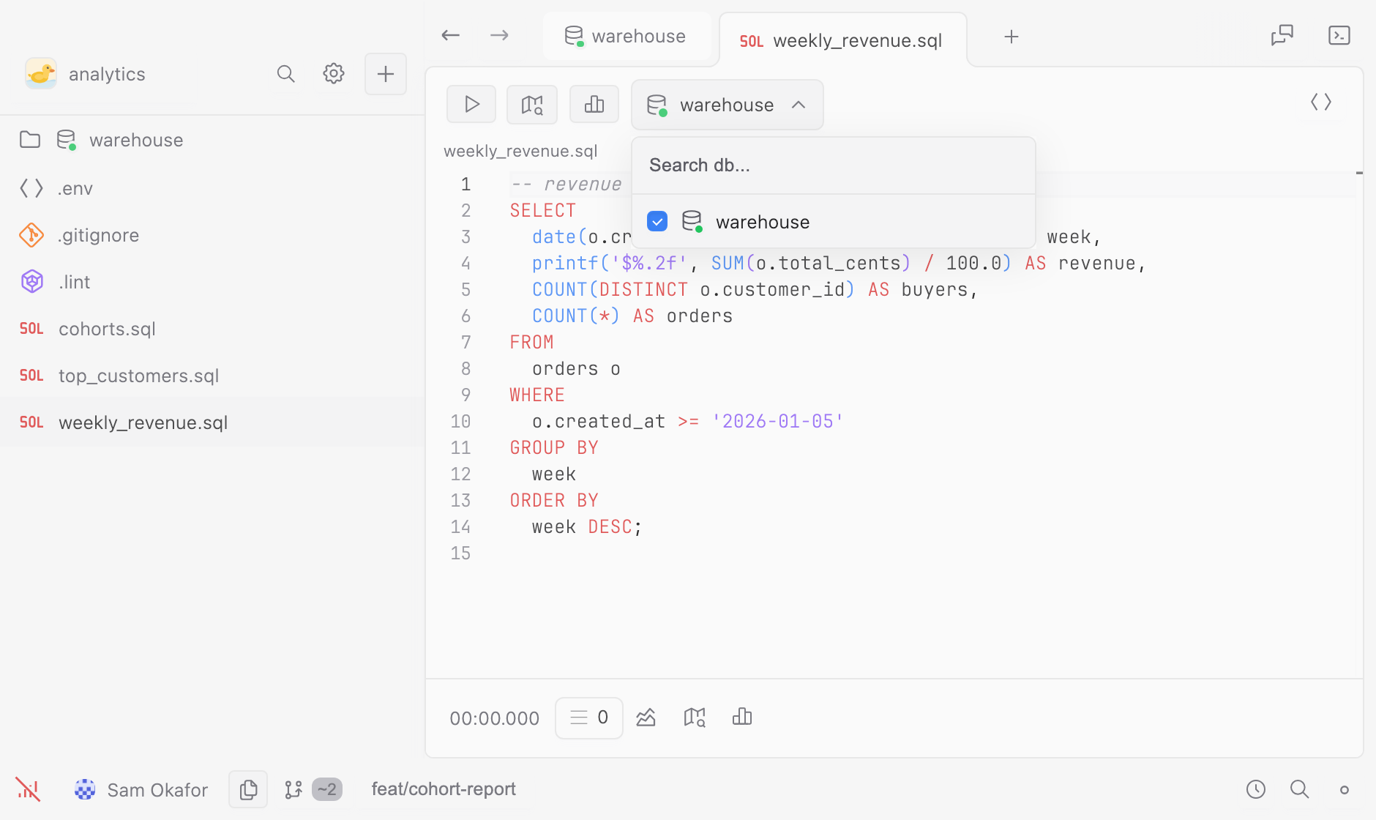
Task: Click the small circle status indicator
Action: 1345,790
